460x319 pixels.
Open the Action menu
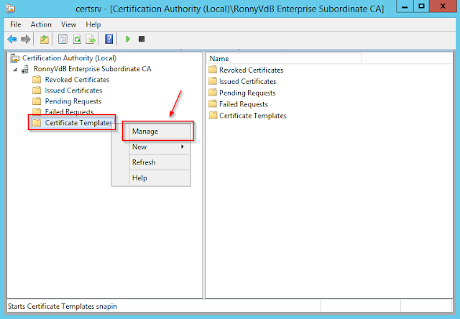(41, 24)
